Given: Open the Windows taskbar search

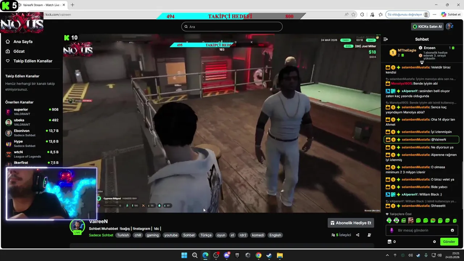Looking at the screenshot, I should (195, 255).
